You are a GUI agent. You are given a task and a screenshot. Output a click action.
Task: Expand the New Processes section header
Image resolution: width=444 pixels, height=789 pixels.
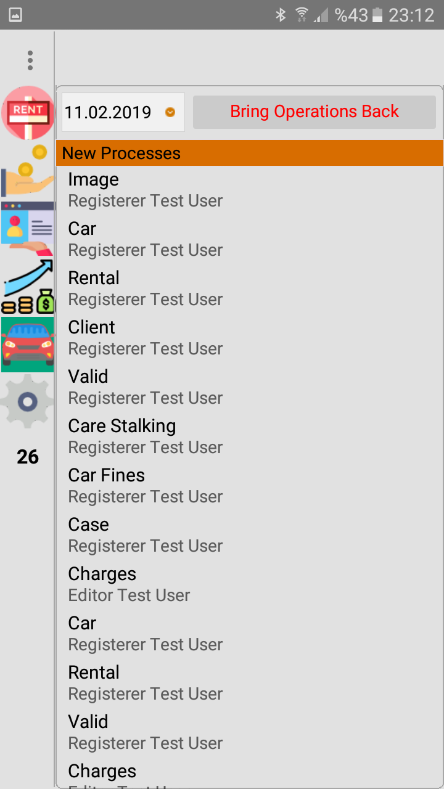249,152
